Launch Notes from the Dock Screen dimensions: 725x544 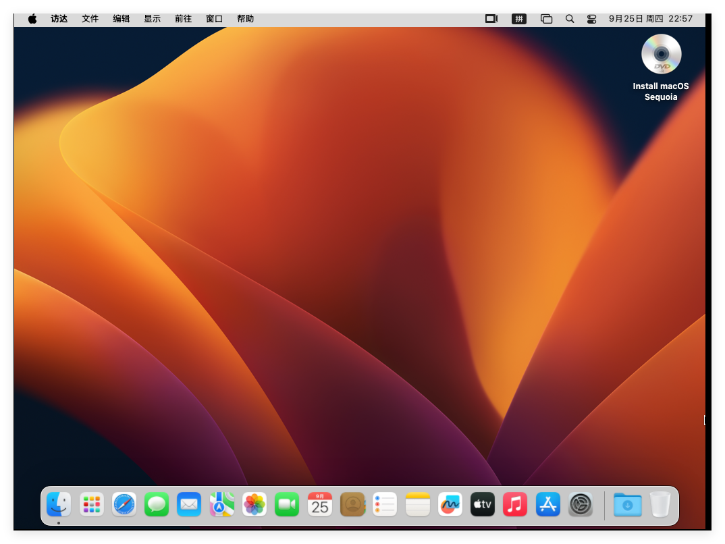pyautogui.click(x=418, y=504)
